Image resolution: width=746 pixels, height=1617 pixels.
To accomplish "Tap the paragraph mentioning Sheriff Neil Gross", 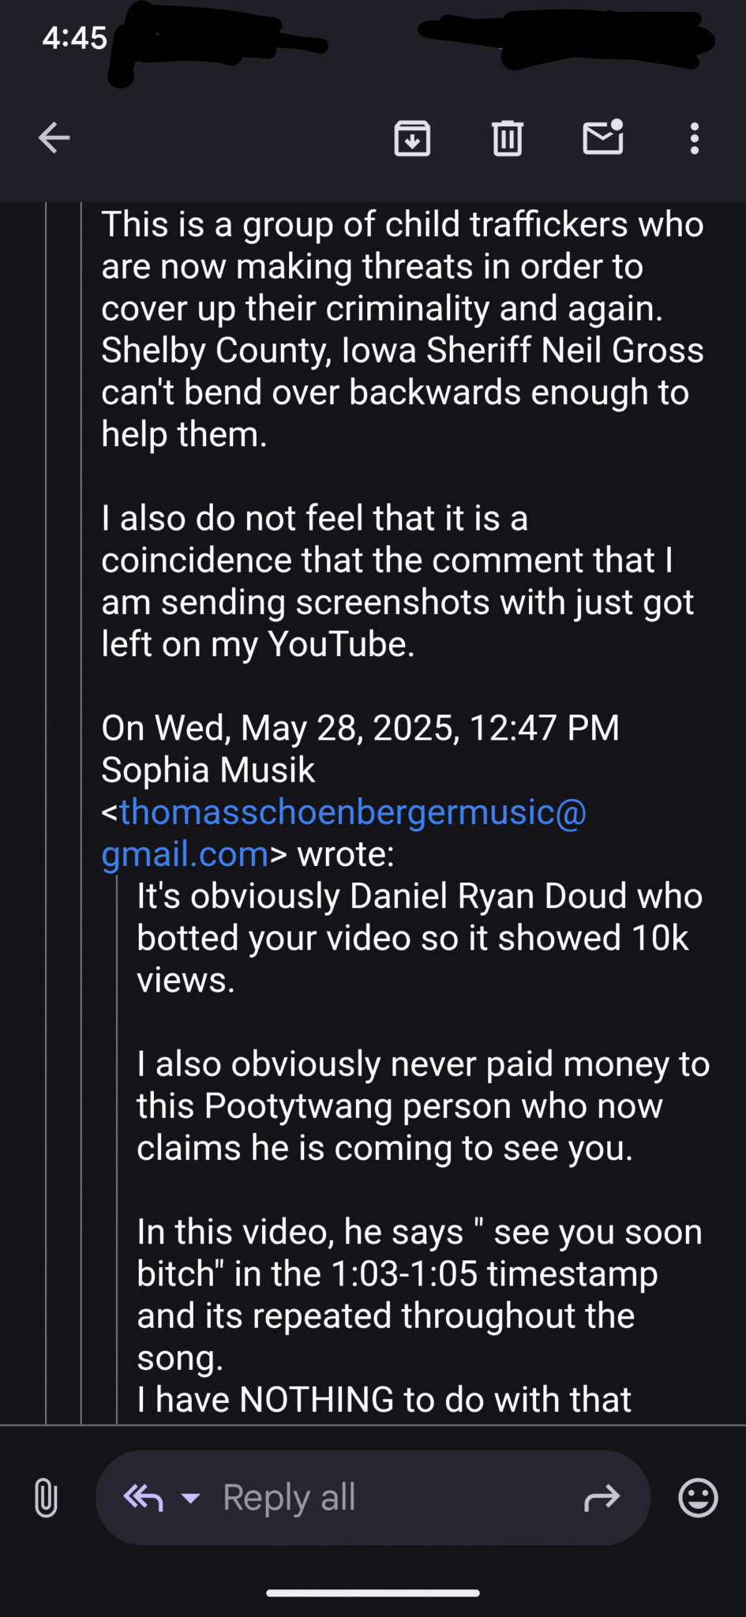I will click(x=401, y=329).
